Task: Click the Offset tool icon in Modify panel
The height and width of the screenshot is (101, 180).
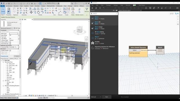Action: (35, 9)
